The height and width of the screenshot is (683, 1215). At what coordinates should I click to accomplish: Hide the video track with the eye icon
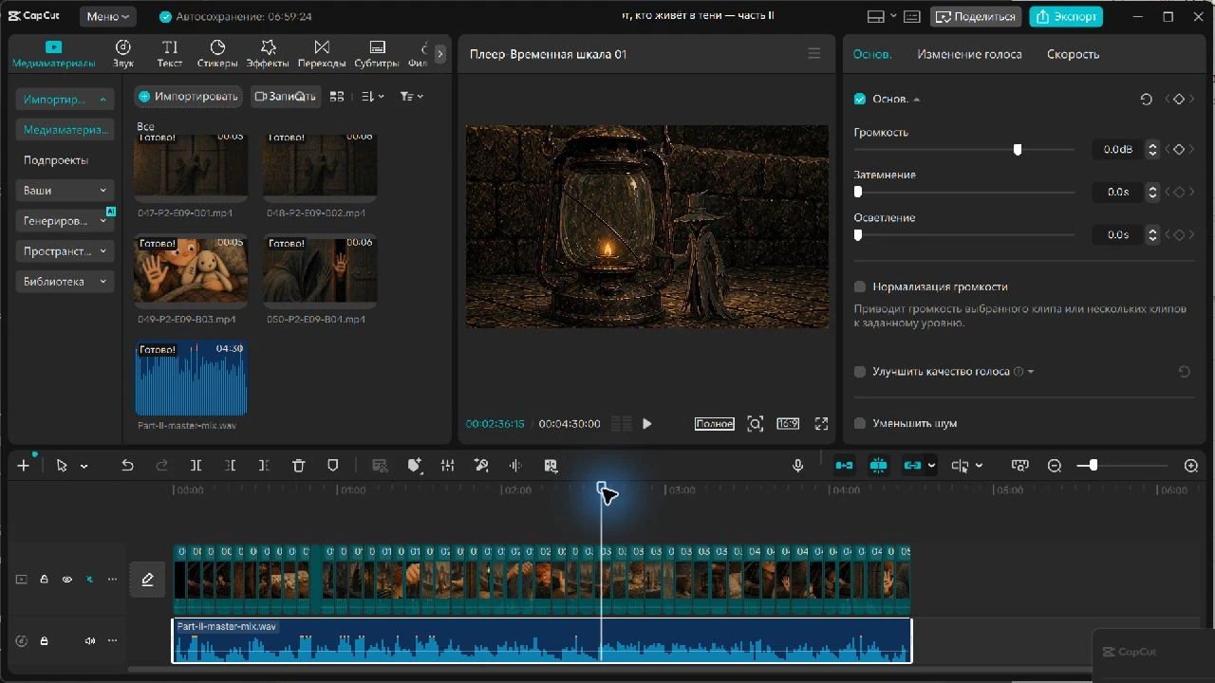pos(66,579)
